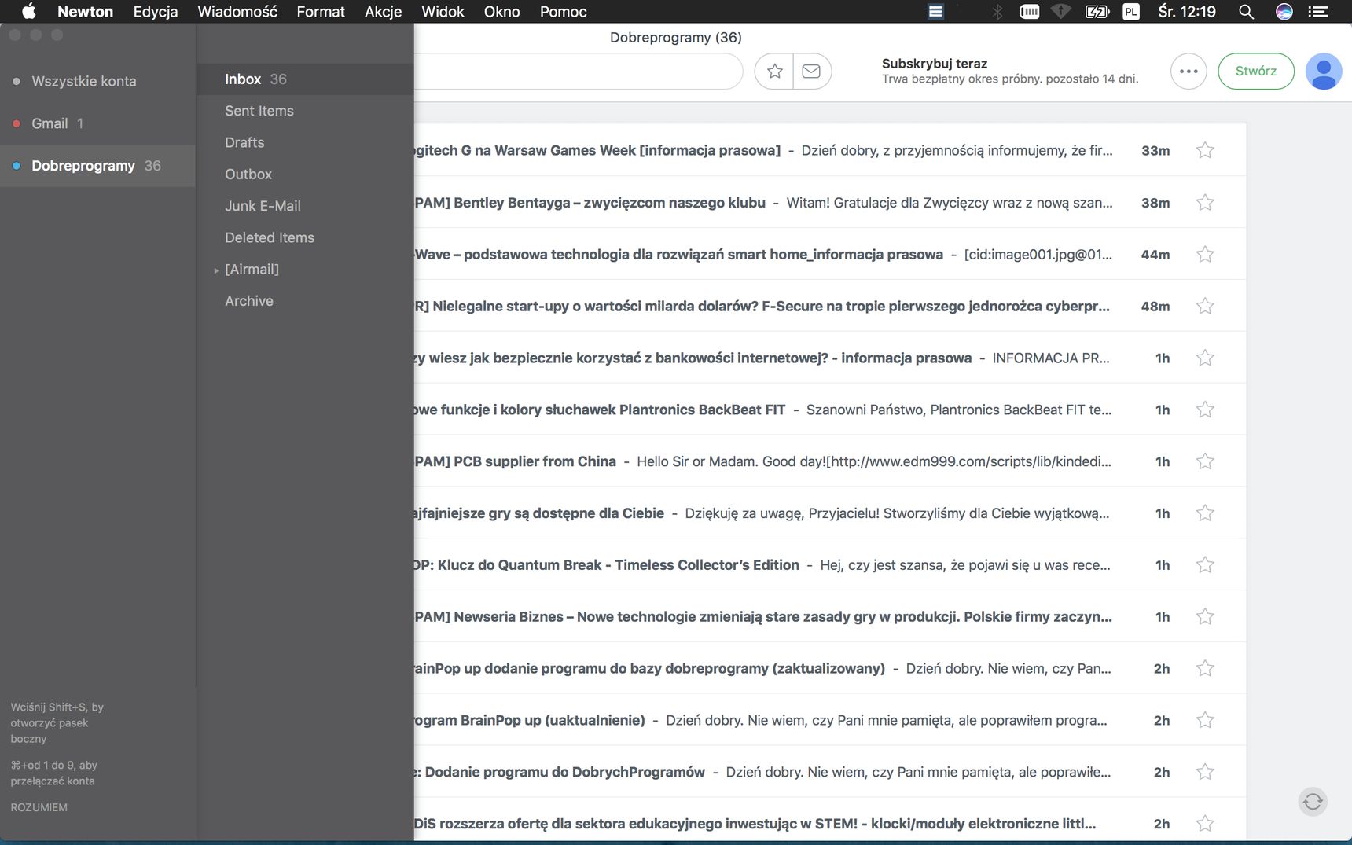Image resolution: width=1352 pixels, height=845 pixels.
Task: Open Notification Center list icon
Action: (x=1318, y=12)
